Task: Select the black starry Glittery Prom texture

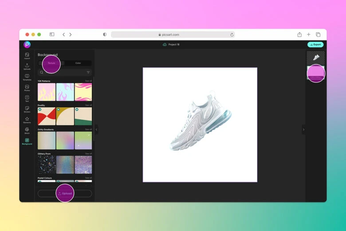Action: click(47, 165)
